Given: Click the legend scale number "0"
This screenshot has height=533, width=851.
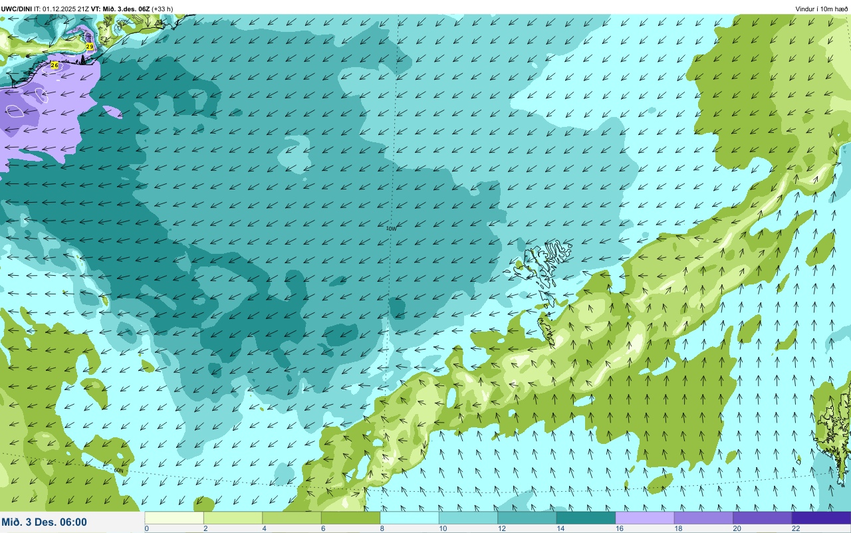Looking at the screenshot, I should click(146, 528).
